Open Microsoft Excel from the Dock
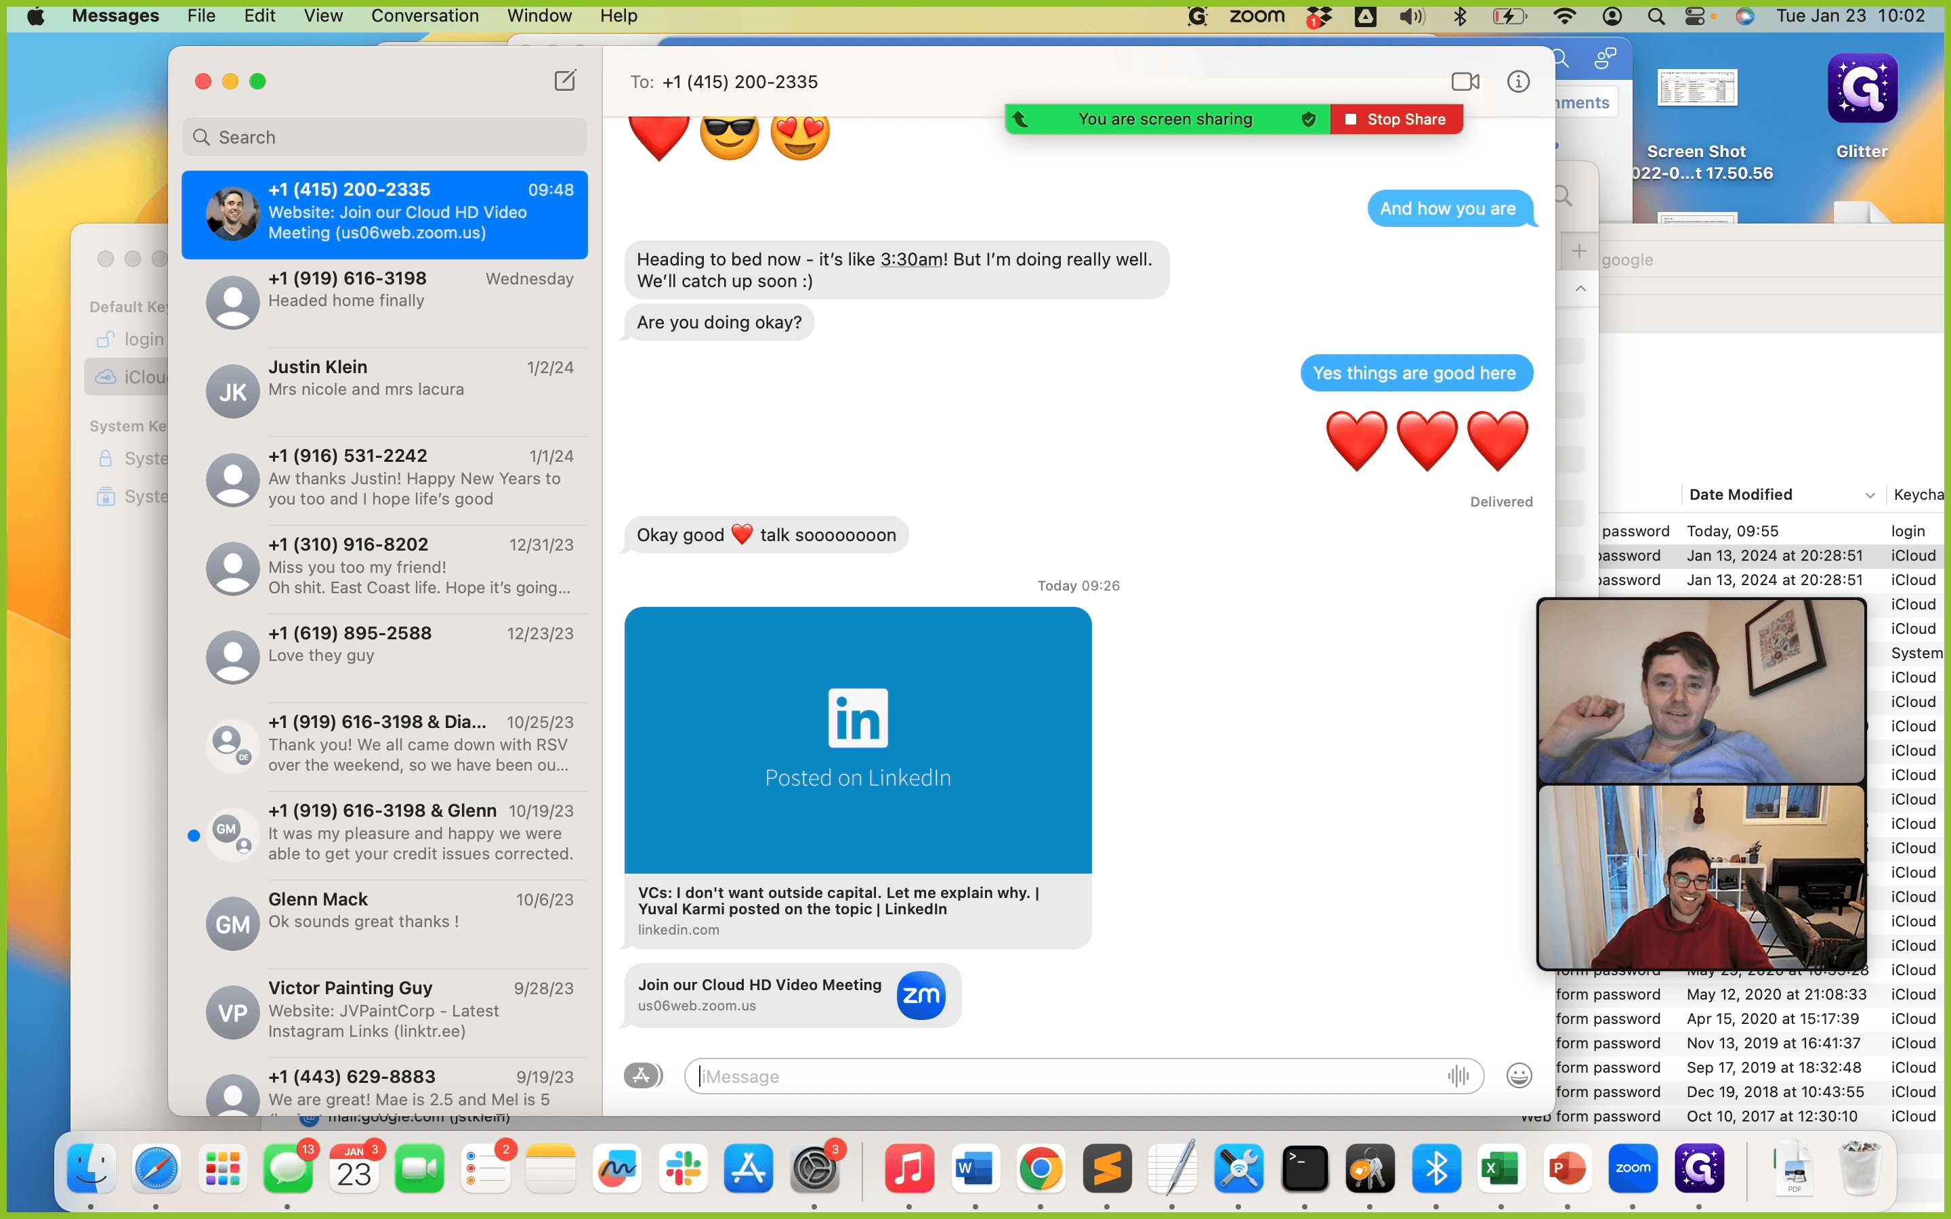 (1501, 1168)
